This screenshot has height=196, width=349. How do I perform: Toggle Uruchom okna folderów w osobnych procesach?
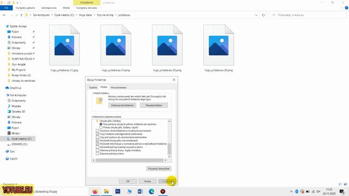point(98,131)
